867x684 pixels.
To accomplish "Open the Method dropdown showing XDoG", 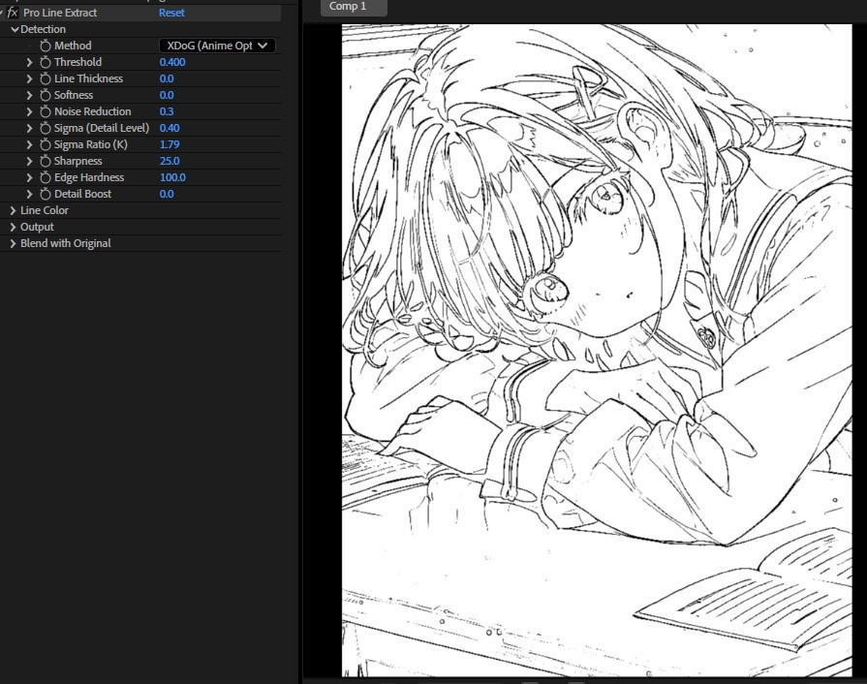I will 217,46.
